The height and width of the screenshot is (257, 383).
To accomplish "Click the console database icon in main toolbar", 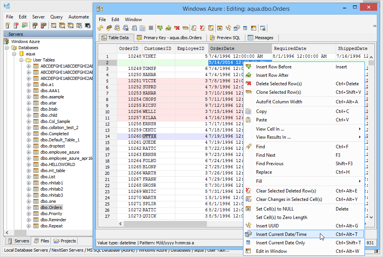I will (x=87, y=25).
